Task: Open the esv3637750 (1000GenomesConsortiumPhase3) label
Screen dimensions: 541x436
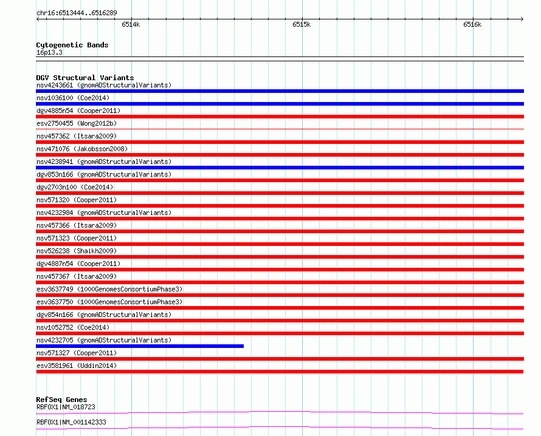Action: click(109, 302)
